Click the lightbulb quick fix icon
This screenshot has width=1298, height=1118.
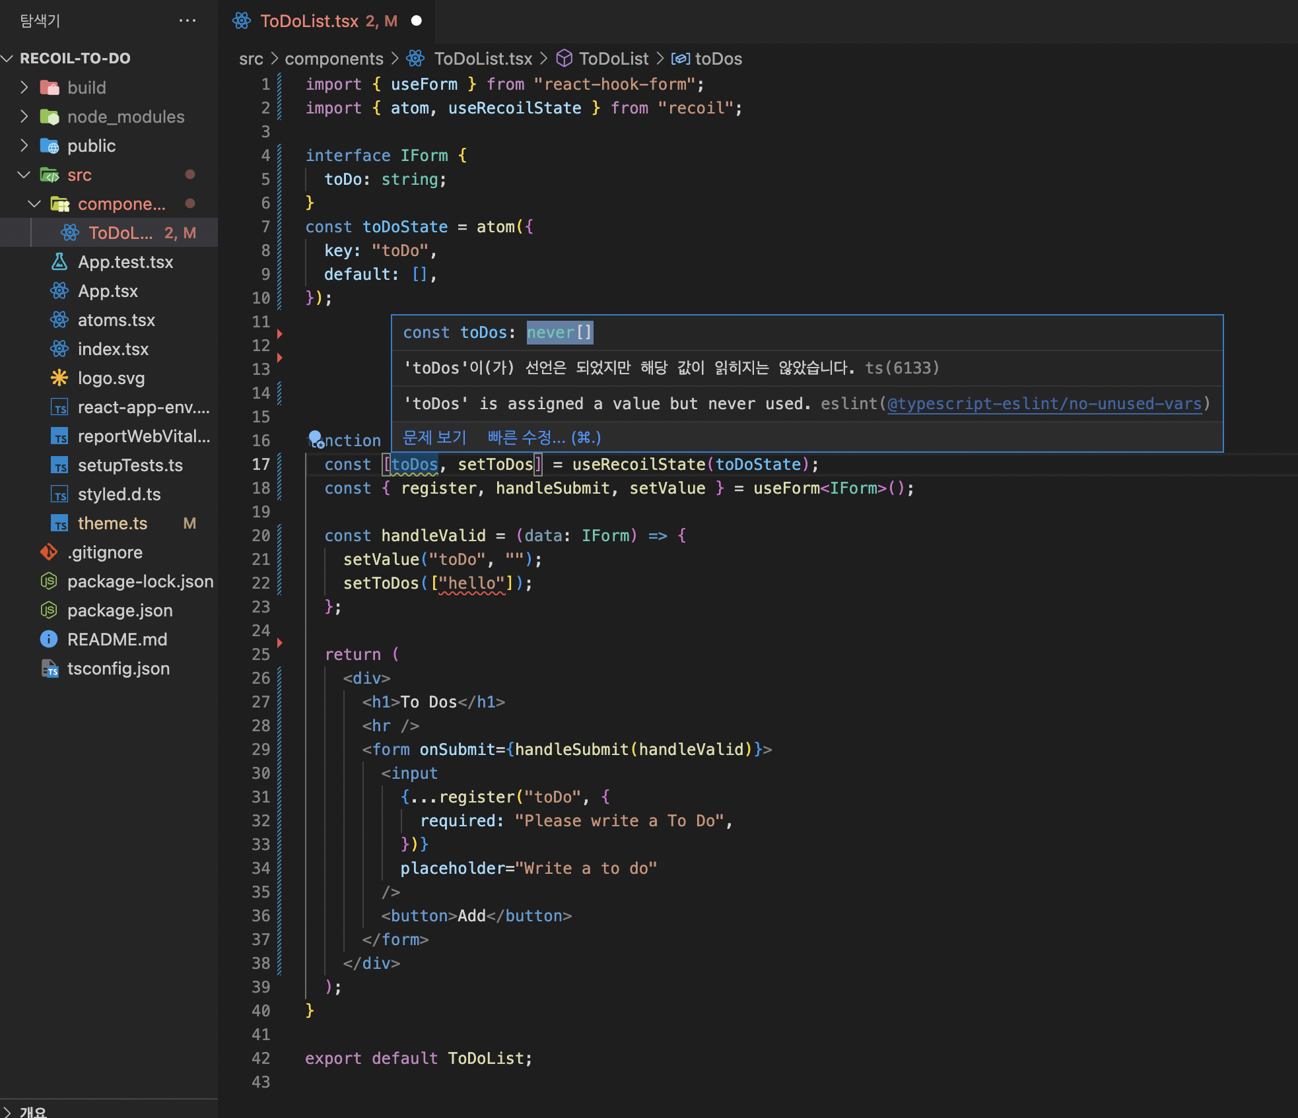[x=315, y=438]
